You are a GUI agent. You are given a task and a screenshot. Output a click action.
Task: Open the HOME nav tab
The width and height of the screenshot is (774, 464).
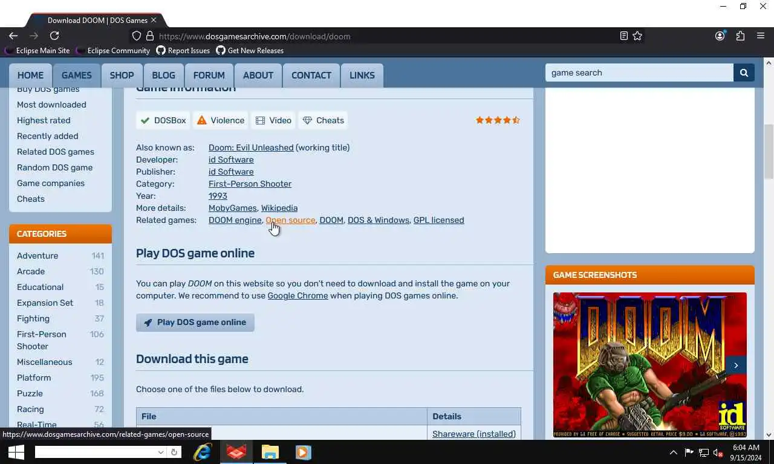click(x=30, y=76)
